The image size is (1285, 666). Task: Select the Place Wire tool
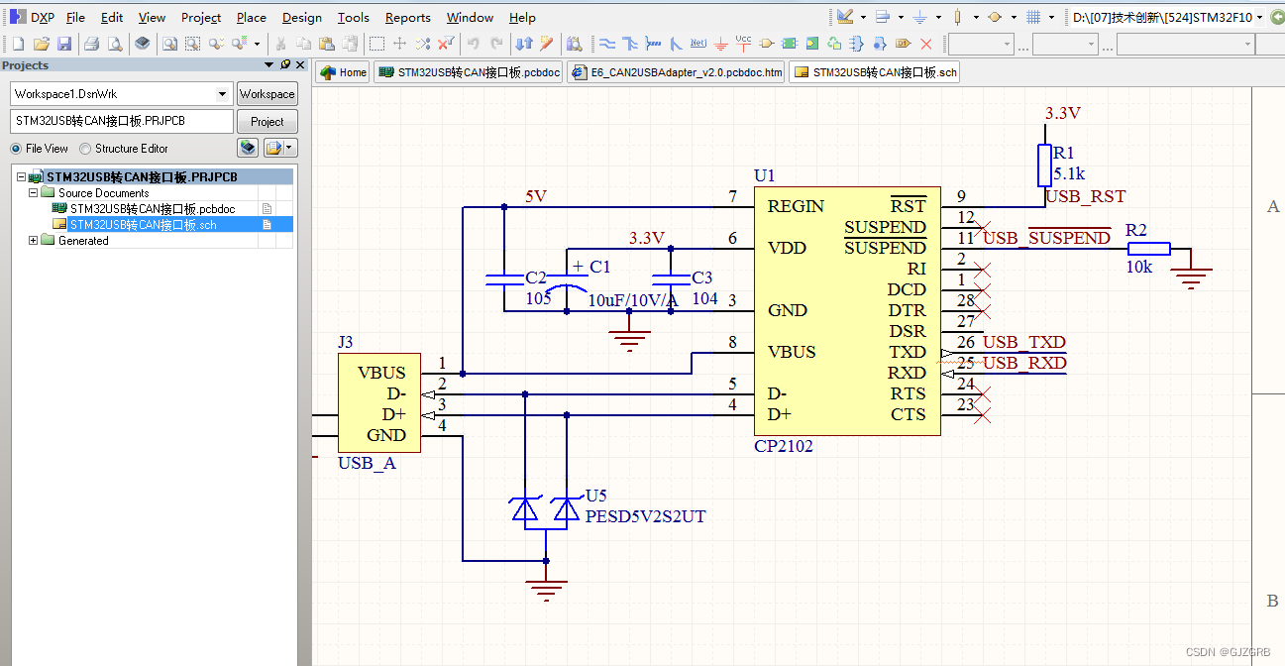[607, 43]
